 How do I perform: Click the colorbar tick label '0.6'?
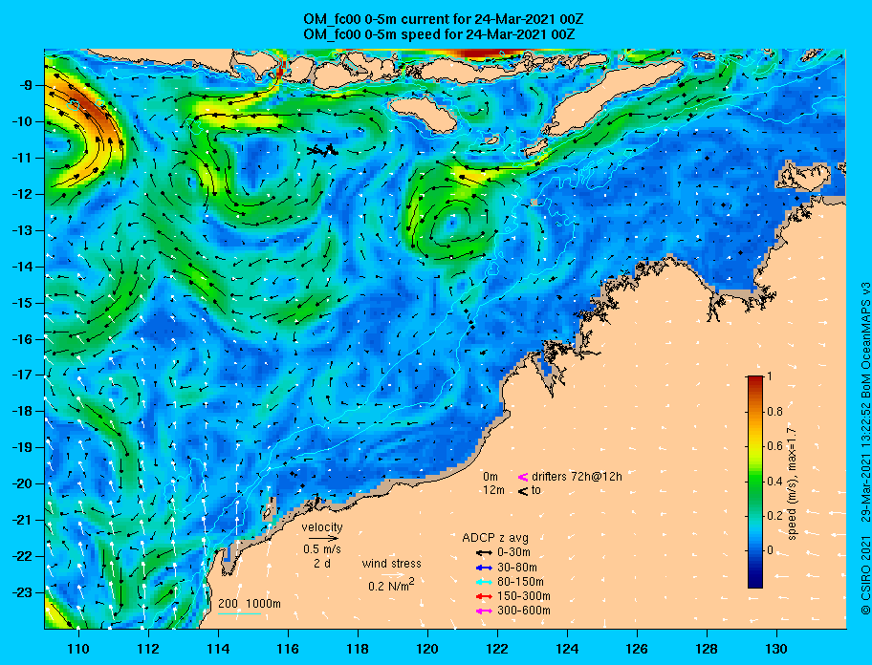tap(774, 446)
